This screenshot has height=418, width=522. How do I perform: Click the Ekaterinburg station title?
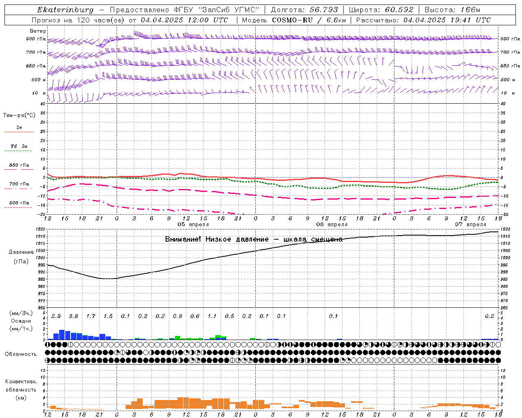[65, 10]
